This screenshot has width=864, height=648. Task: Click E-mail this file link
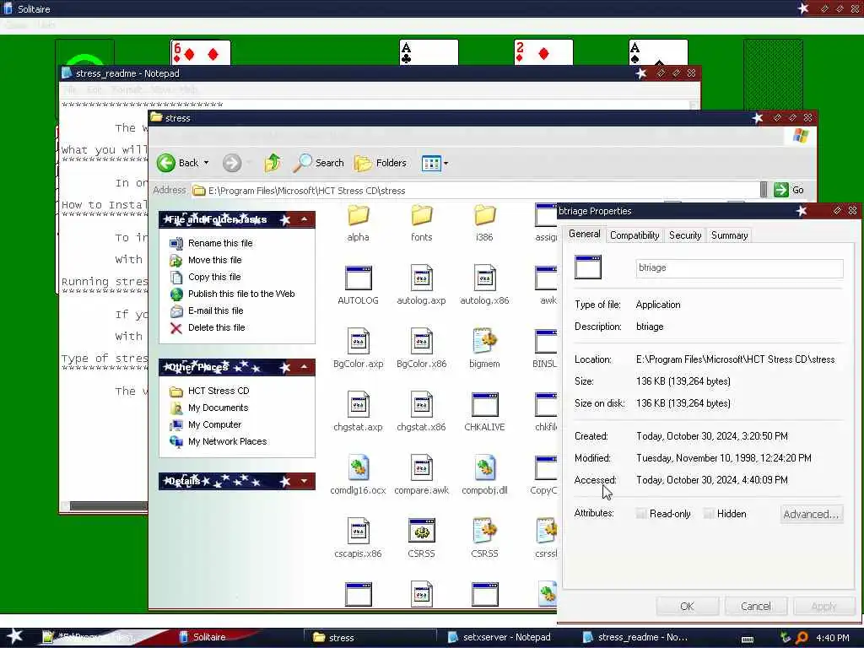click(x=215, y=310)
